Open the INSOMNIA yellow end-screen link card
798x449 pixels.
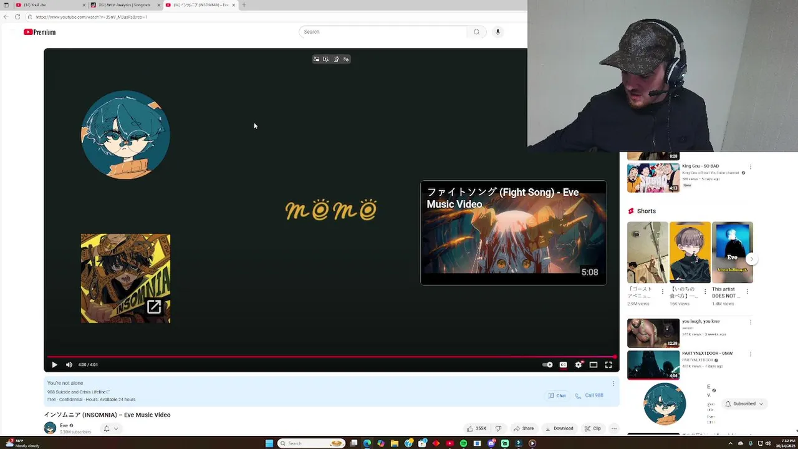125,278
